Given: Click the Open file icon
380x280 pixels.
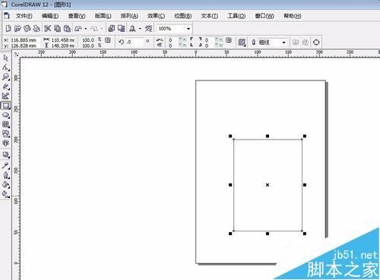Looking at the screenshot, I should coord(17,28).
